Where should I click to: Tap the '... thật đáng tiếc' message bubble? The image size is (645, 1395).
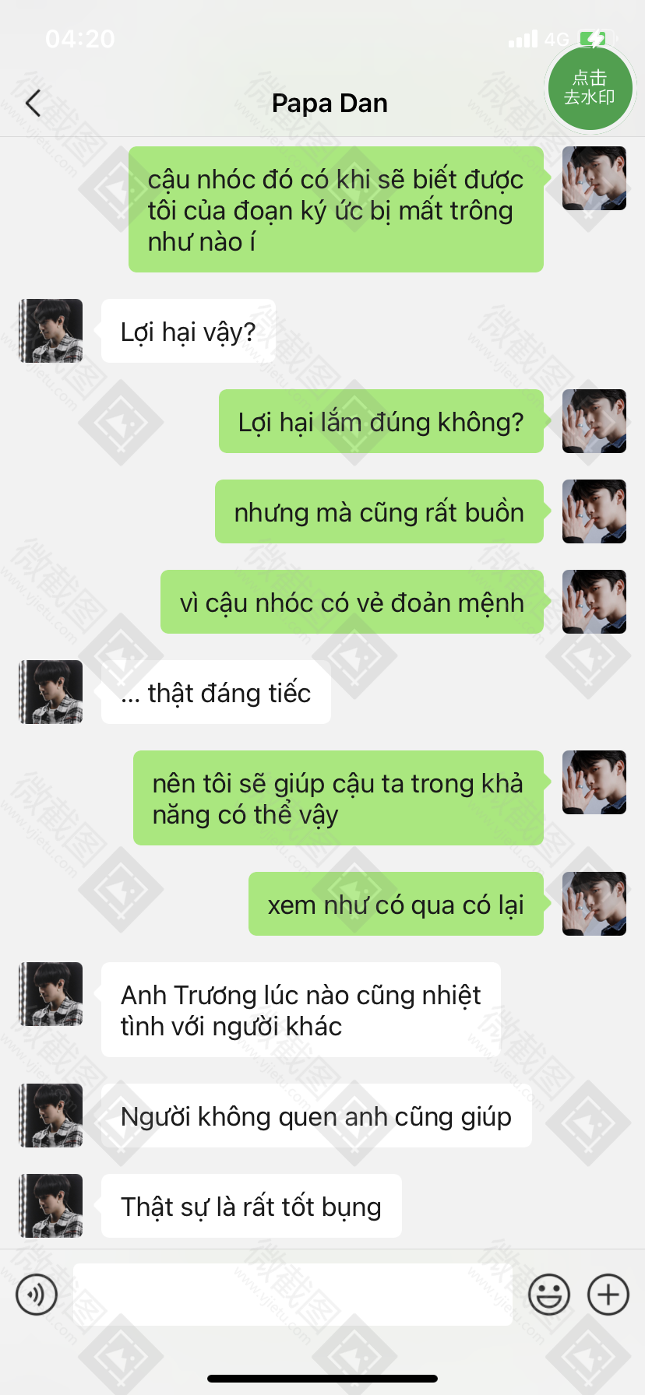[x=216, y=692]
